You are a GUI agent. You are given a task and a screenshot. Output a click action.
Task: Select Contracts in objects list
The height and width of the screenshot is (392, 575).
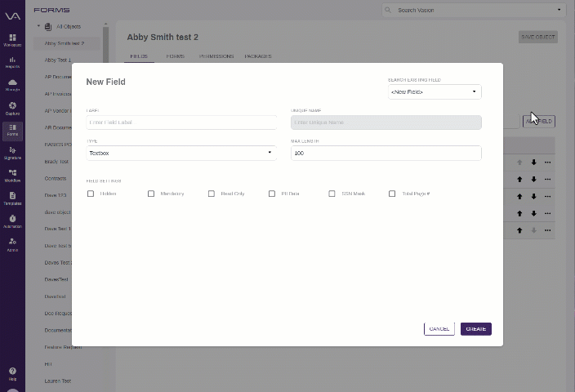(56, 178)
